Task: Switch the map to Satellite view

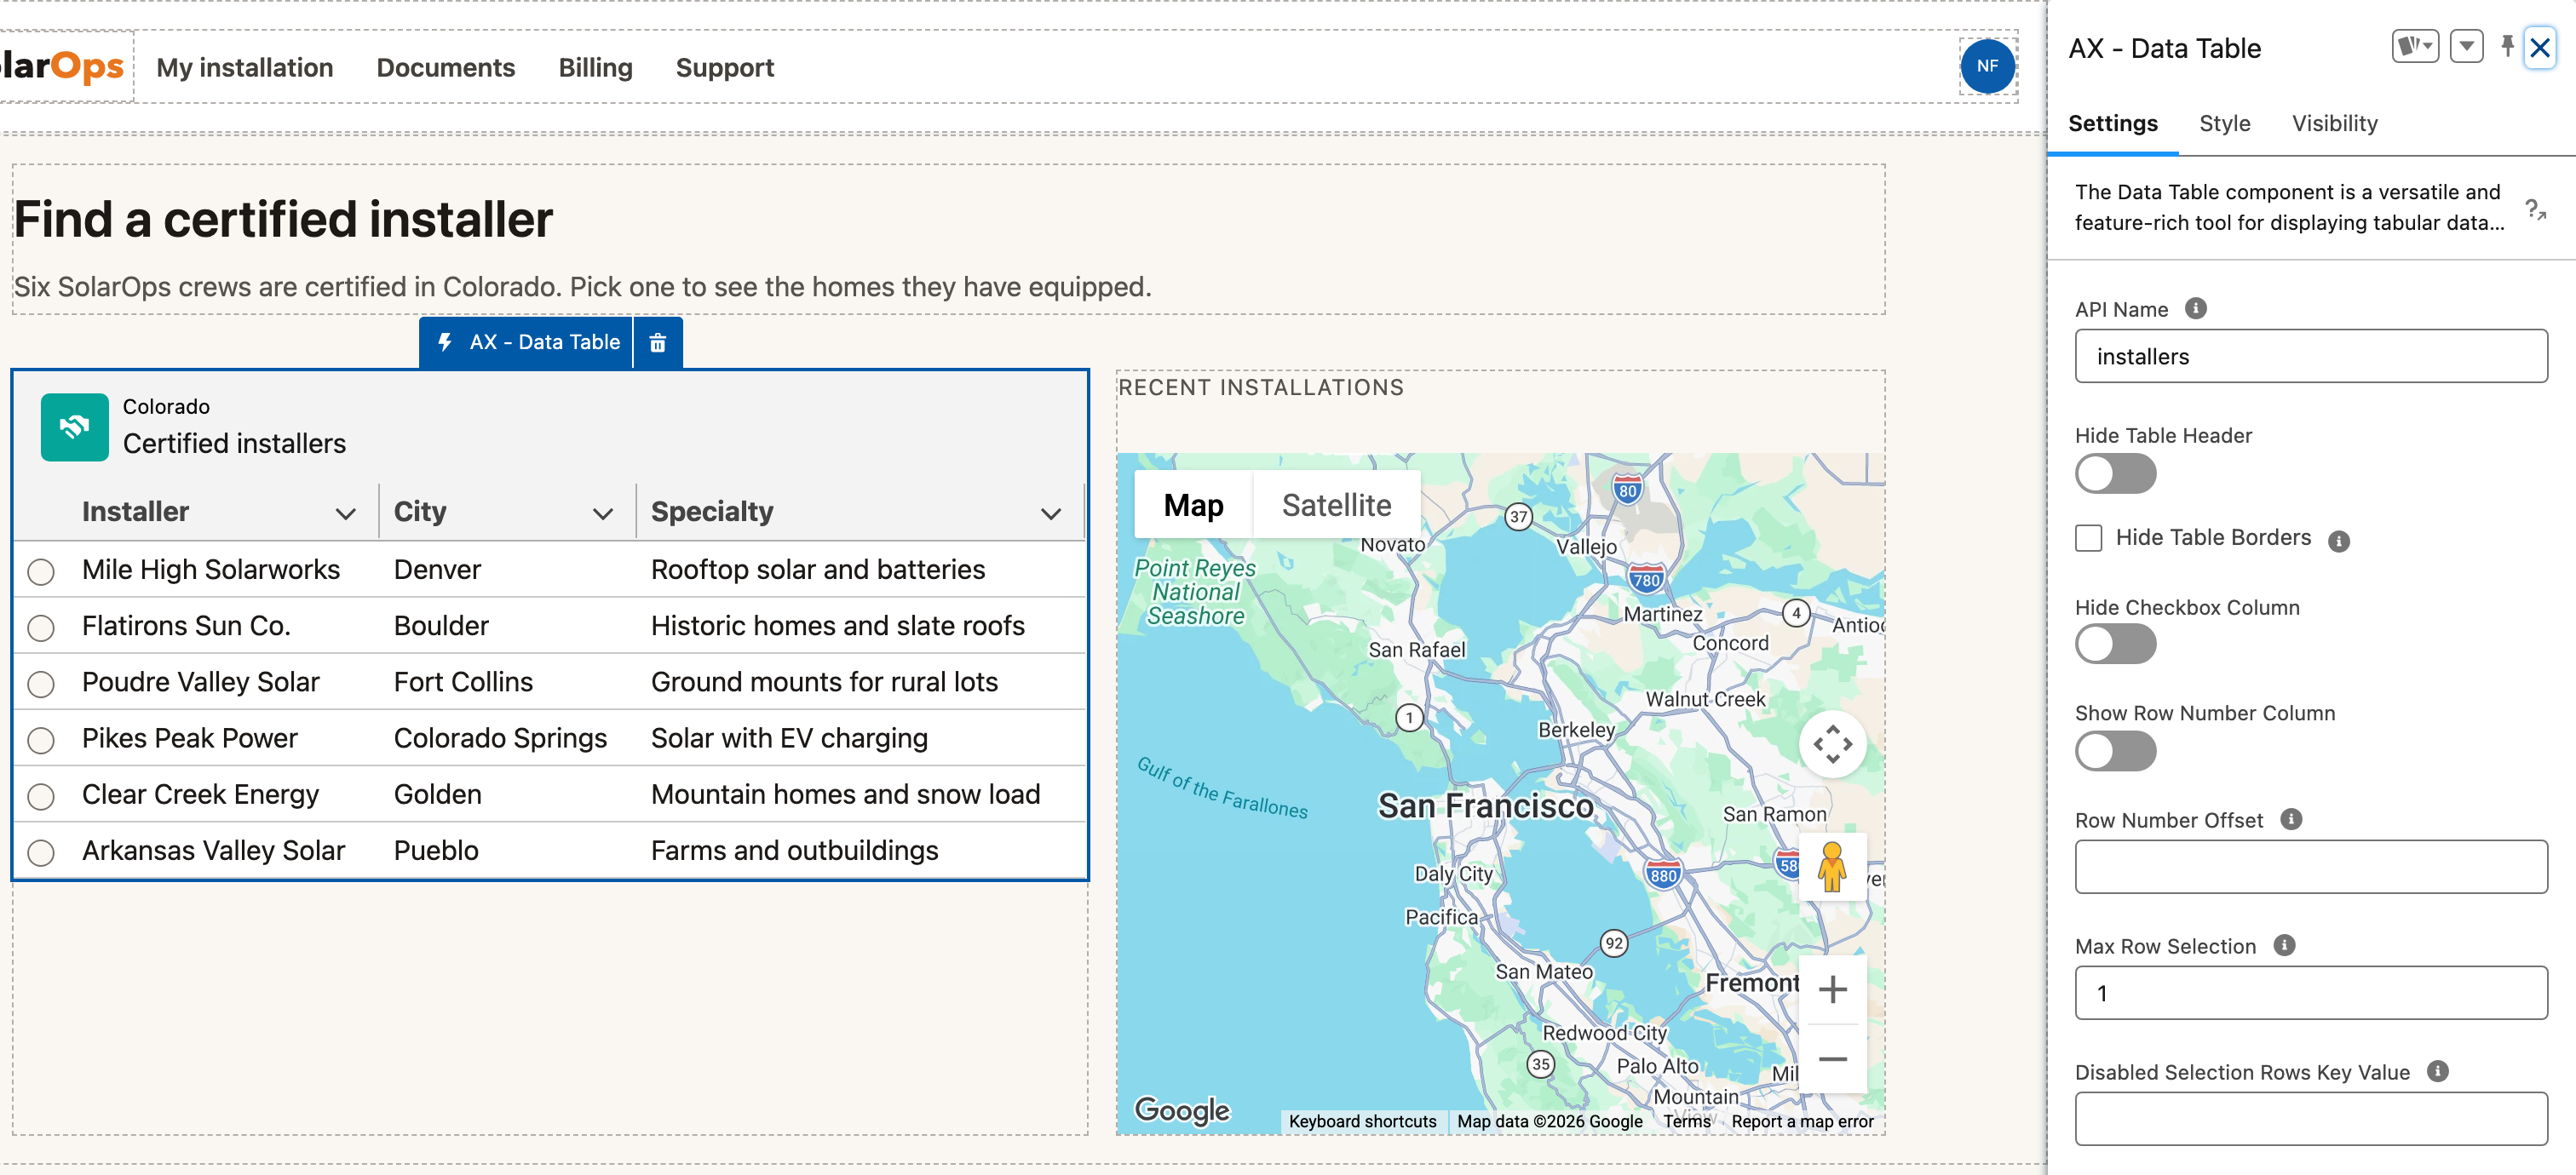Action: [1336, 505]
